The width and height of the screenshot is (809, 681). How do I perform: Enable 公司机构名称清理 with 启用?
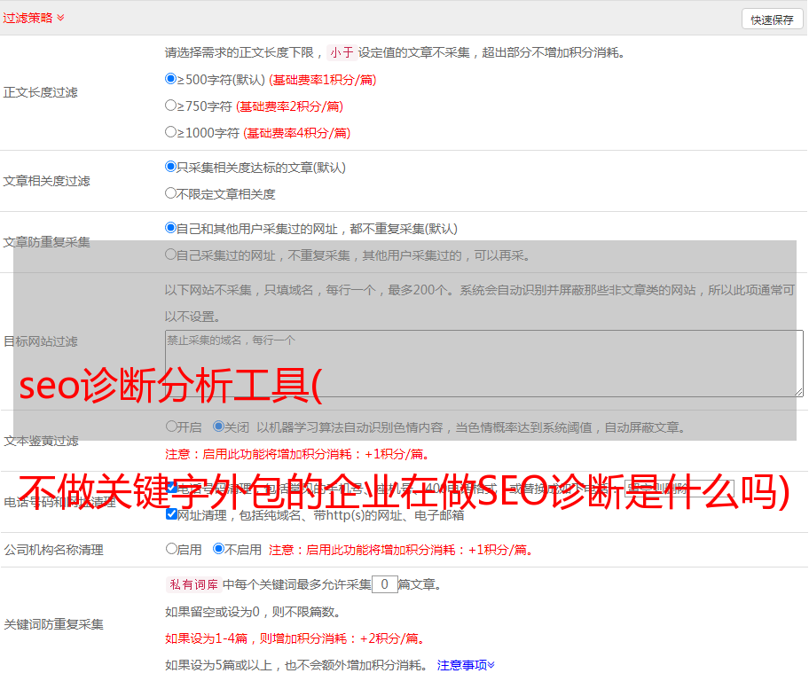tap(171, 549)
